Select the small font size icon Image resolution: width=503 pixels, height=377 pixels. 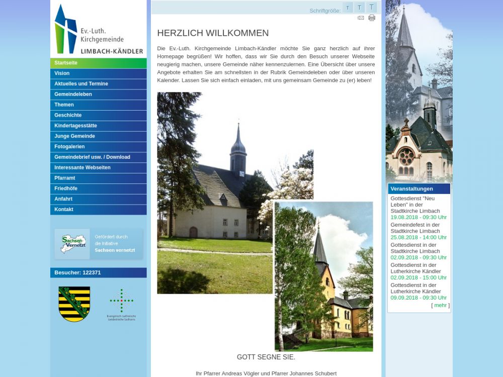pos(347,8)
